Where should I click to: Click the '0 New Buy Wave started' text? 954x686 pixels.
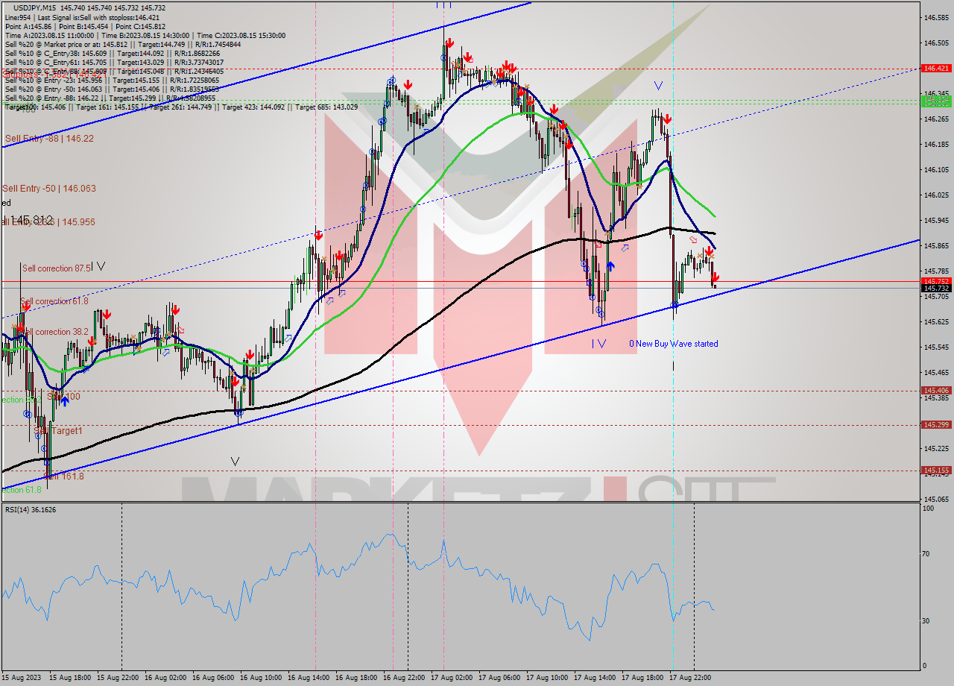673,344
